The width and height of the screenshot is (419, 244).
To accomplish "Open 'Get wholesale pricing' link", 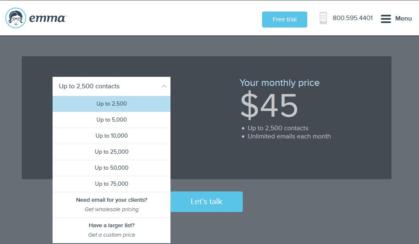I will (x=111, y=209).
